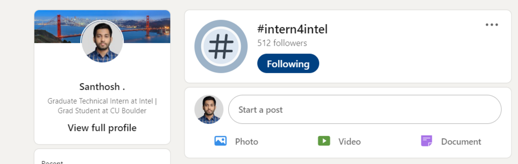Viewport: 518px width, 164px height.
Task: Click the Start a post field
Action: 364,109
